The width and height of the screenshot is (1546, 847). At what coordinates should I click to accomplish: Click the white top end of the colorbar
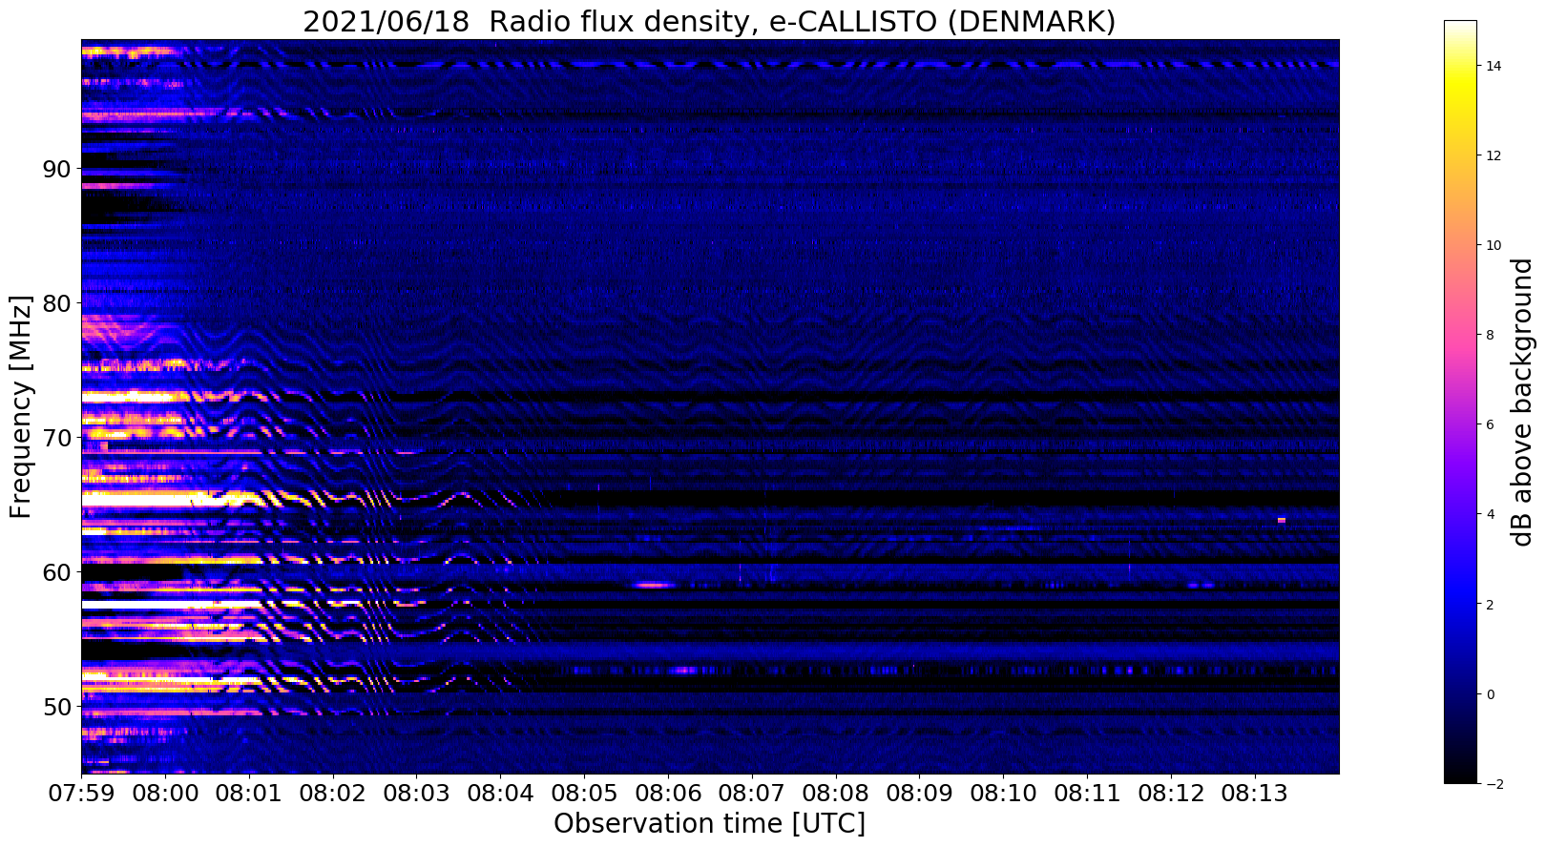pos(1460,25)
